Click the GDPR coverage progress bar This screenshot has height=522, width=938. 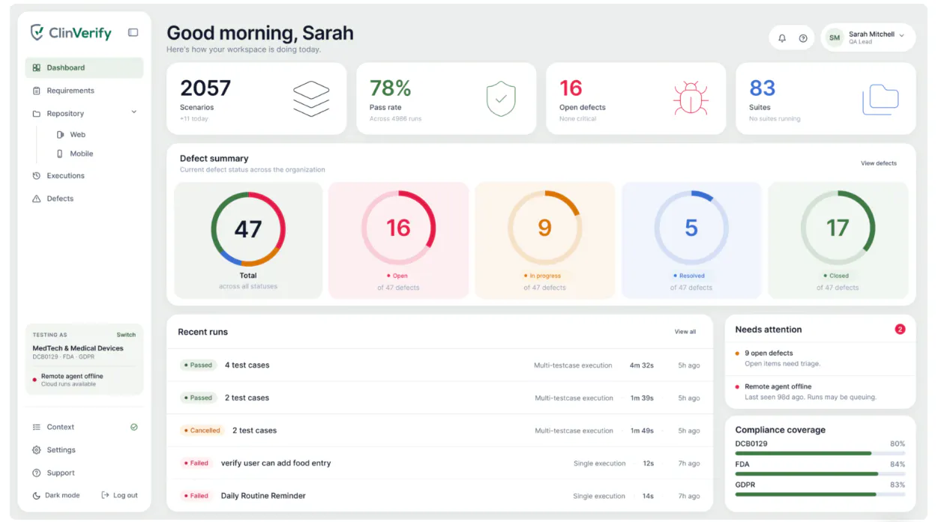(820, 494)
